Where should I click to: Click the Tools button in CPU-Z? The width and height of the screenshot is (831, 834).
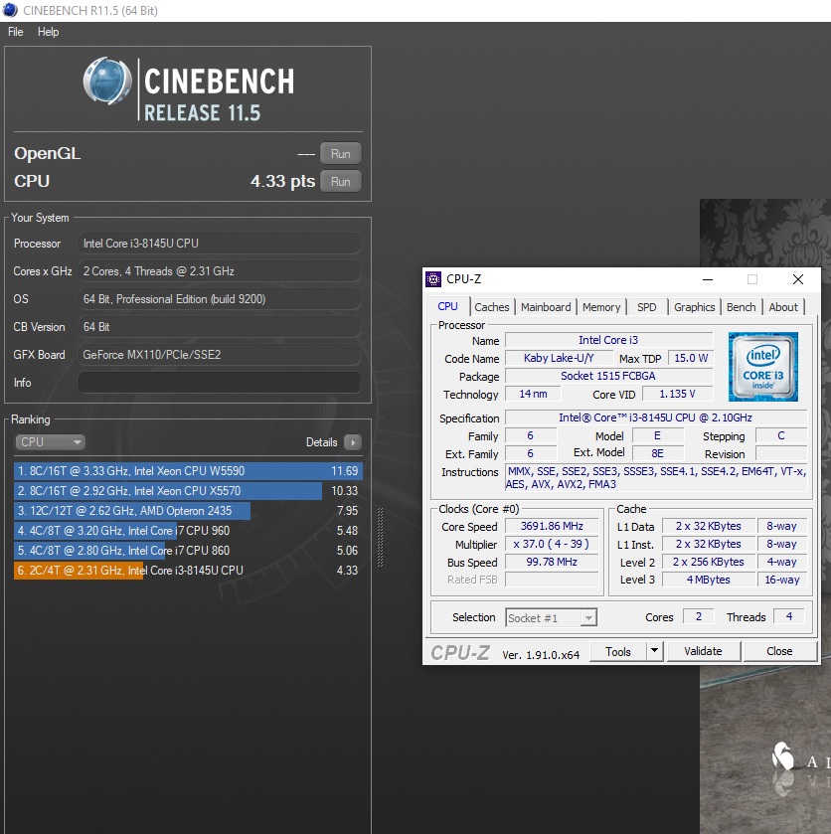[618, 651]
